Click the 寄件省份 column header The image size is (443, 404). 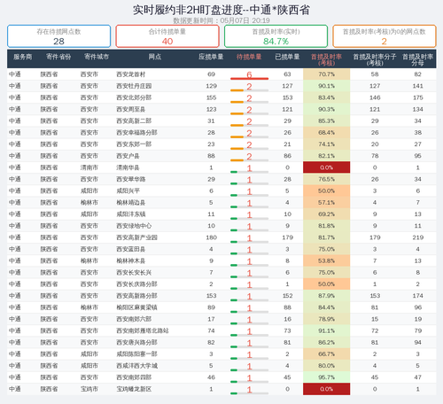tap(58, 57)
